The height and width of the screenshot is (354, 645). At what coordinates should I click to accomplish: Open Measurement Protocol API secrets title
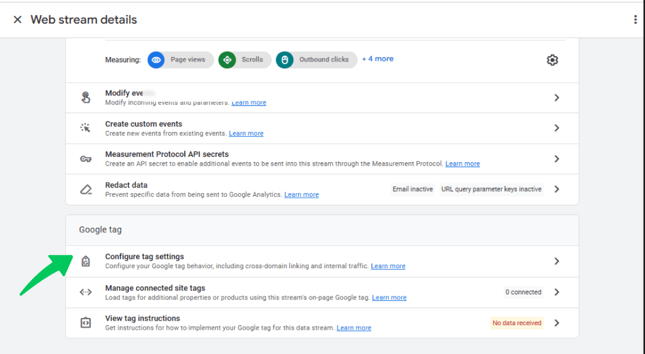tap(167, 154)
